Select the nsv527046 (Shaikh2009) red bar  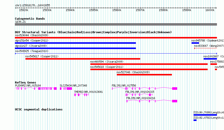coord(144,75)
